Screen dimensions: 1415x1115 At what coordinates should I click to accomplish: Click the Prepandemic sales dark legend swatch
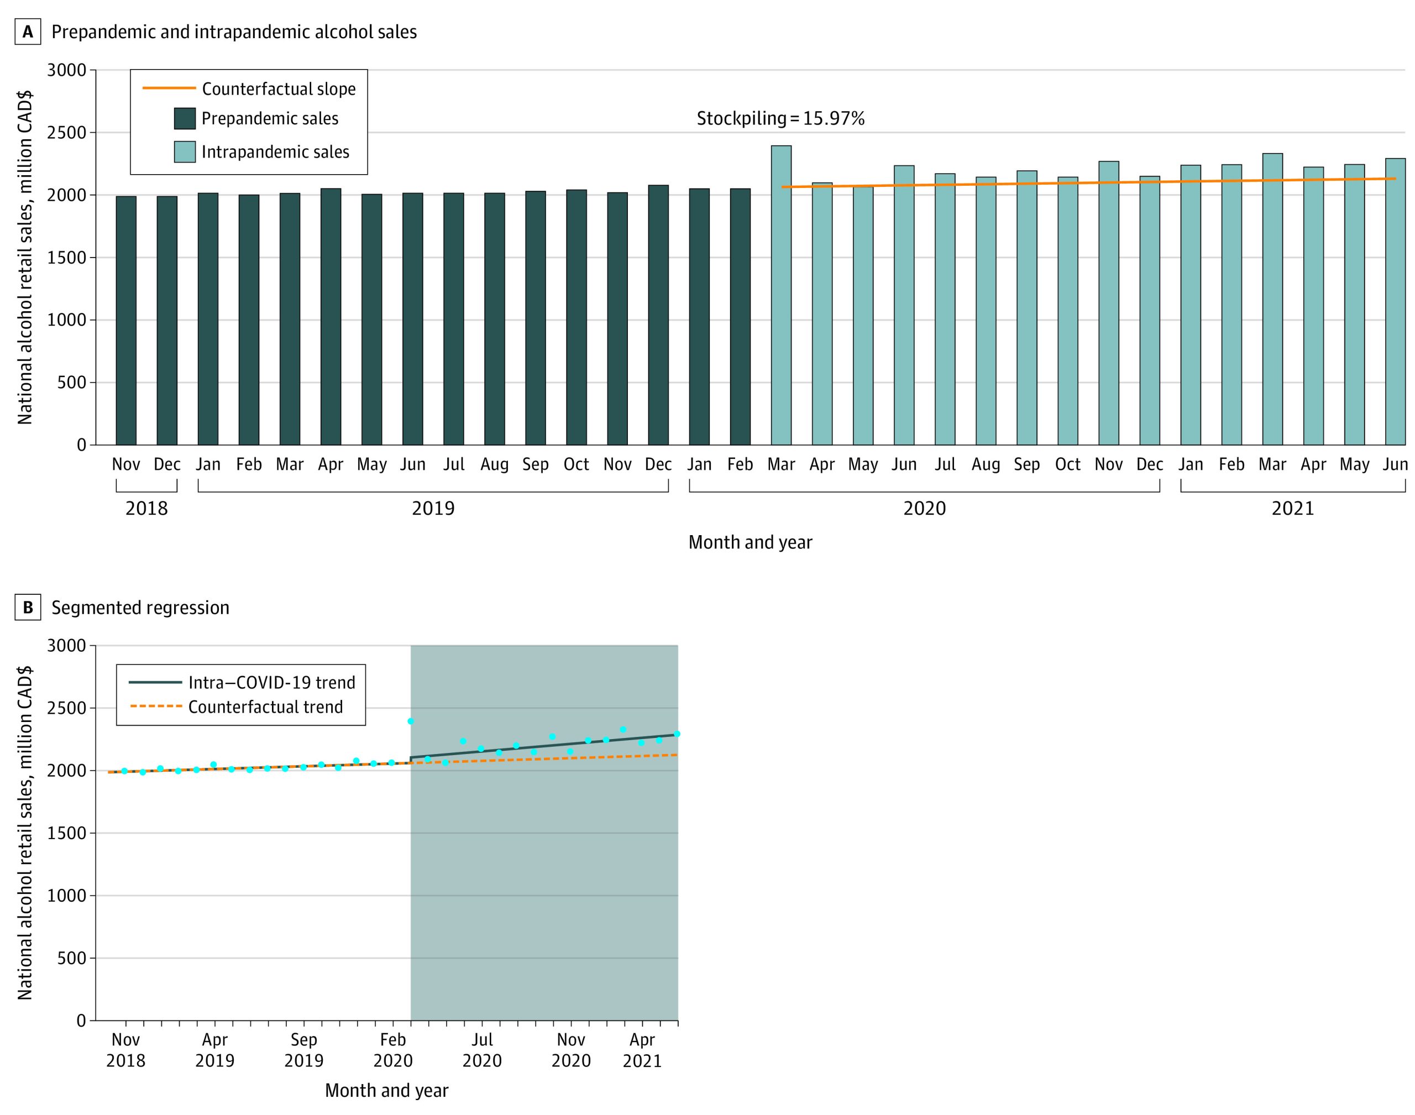tap(185, 119)
